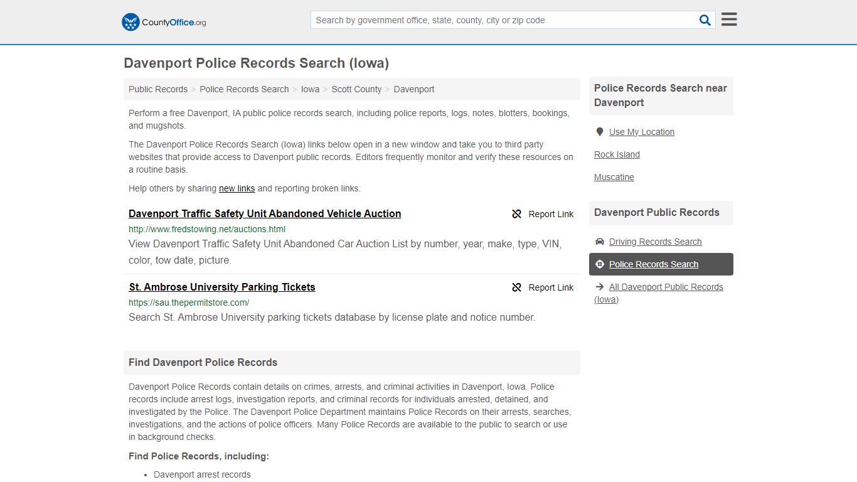This screenshot has height=482, width=857.
Task: Click Find Davenport Police Records heading
Action: [x=203, y=363]
